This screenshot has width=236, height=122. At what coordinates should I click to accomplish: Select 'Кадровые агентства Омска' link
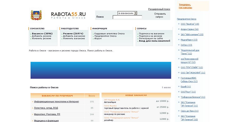click(x=109, y=33)
